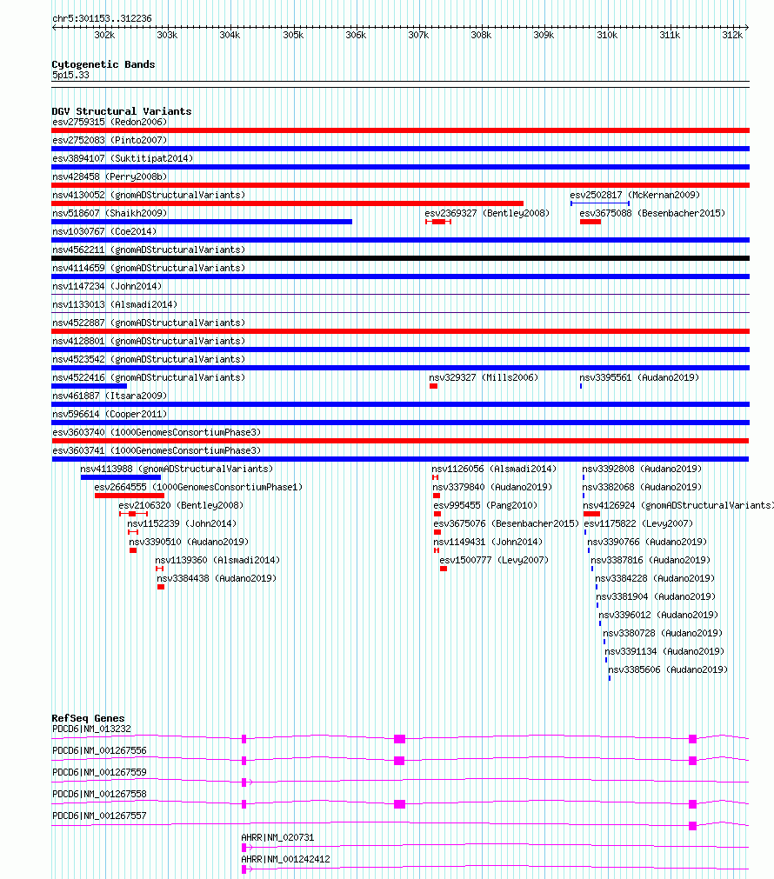Click the nsv1147234 (John2014) label
774x879 pixels.
coord(107,286)
